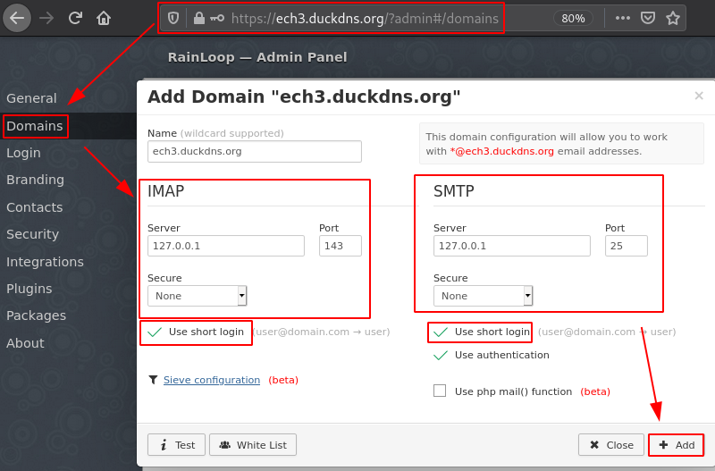Click the SMTP Server field
The width and height of the screenshot is (715, 471).
511,246
